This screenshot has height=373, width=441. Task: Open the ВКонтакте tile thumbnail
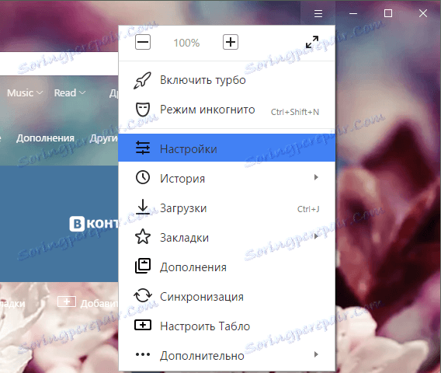tap(59, 224)
